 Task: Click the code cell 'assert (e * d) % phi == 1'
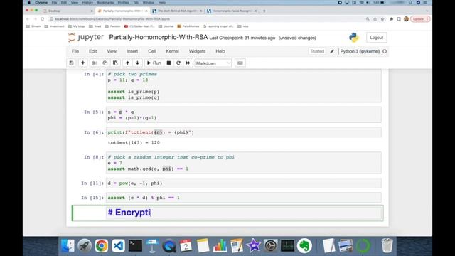pos(244,198)
